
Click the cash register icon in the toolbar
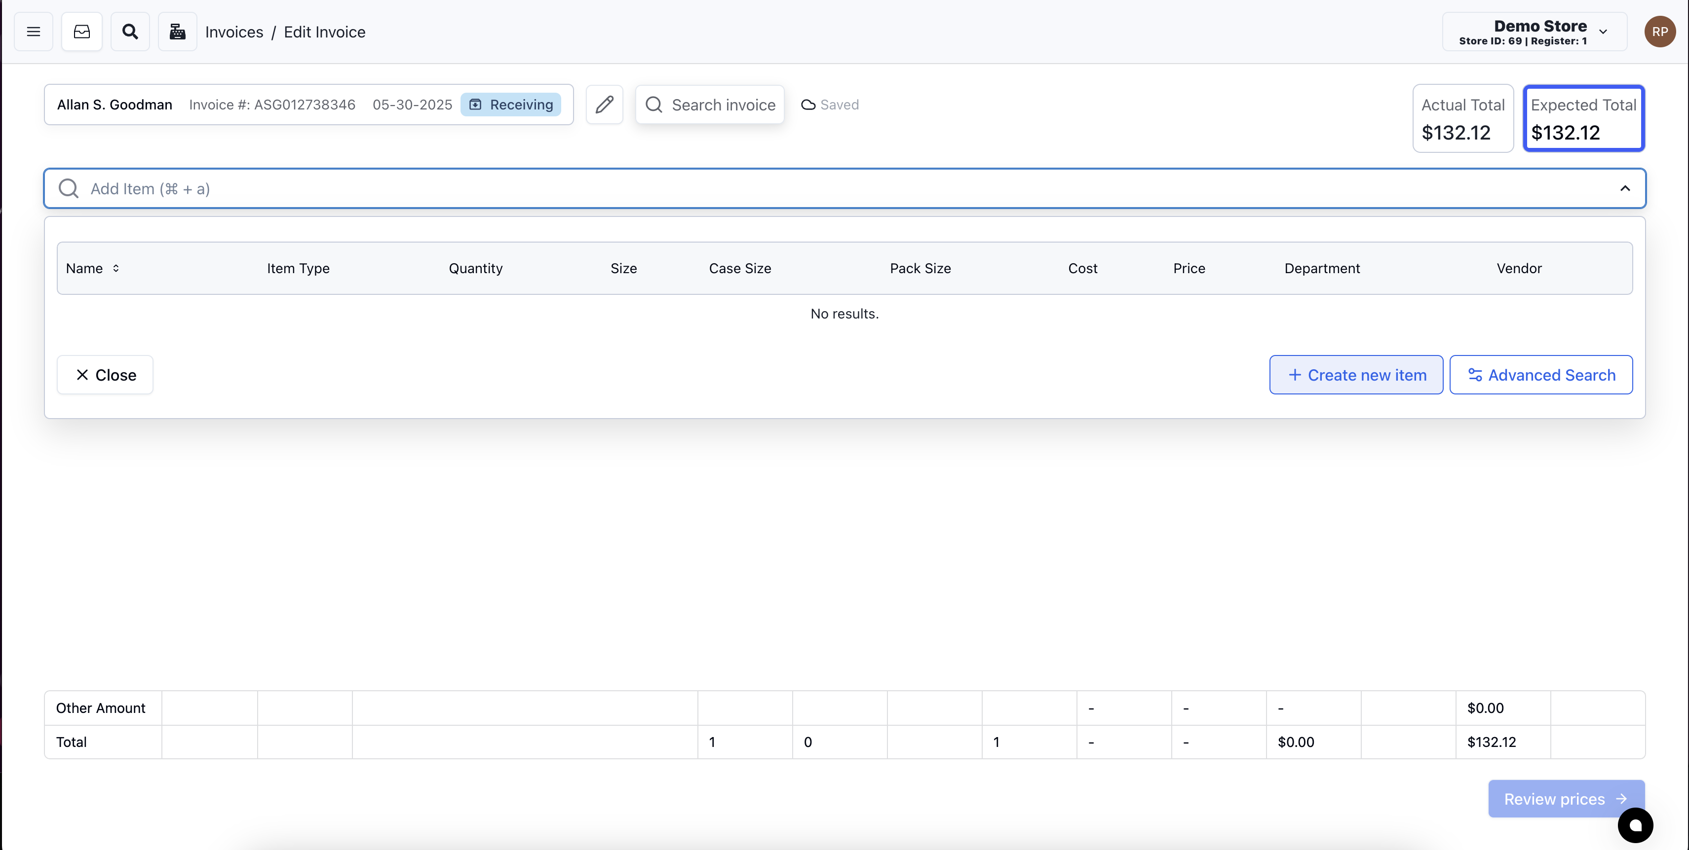coord(177,31)
